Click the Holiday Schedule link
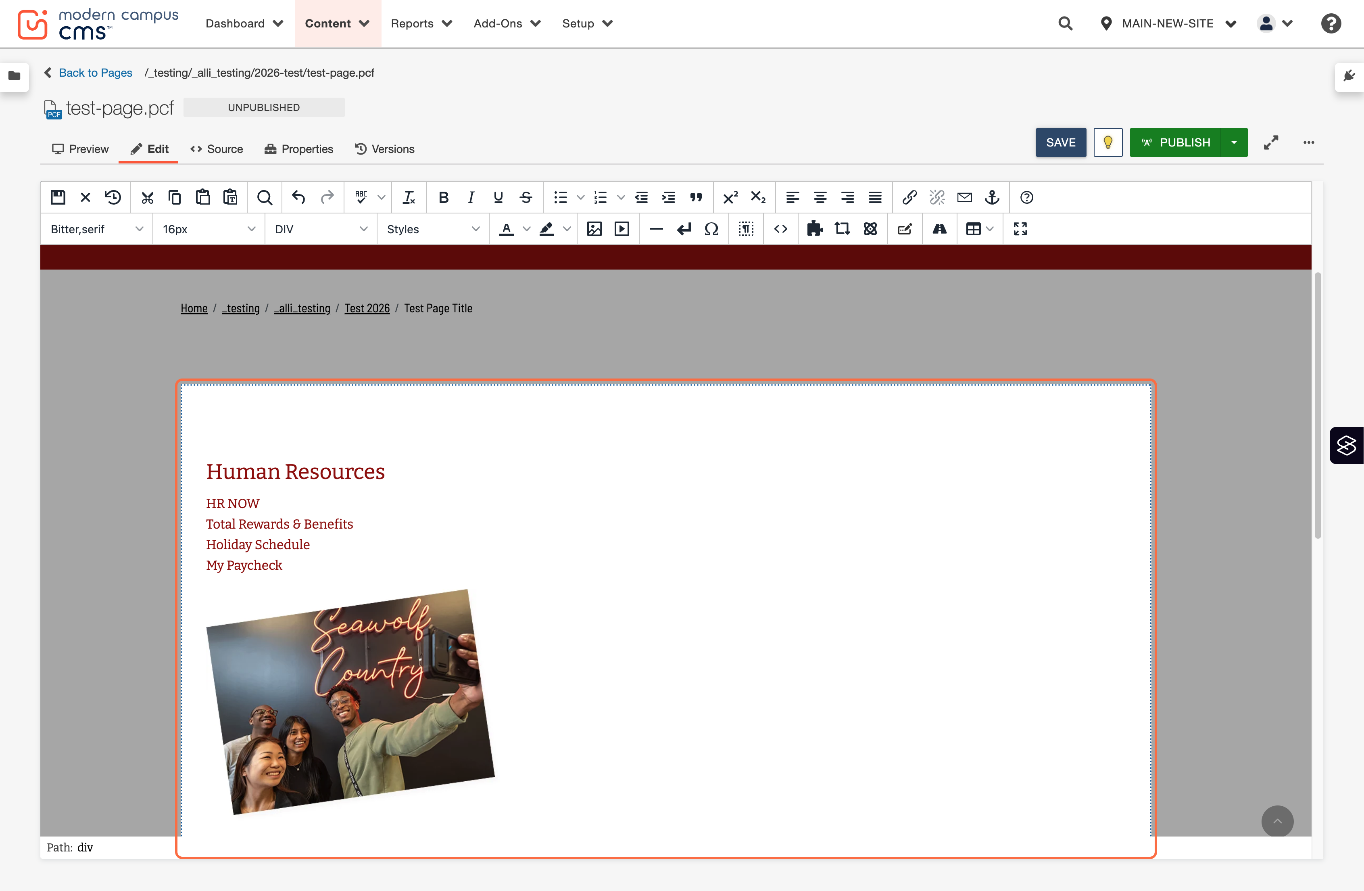The image size is (1364, 891). tap(258, 544)
